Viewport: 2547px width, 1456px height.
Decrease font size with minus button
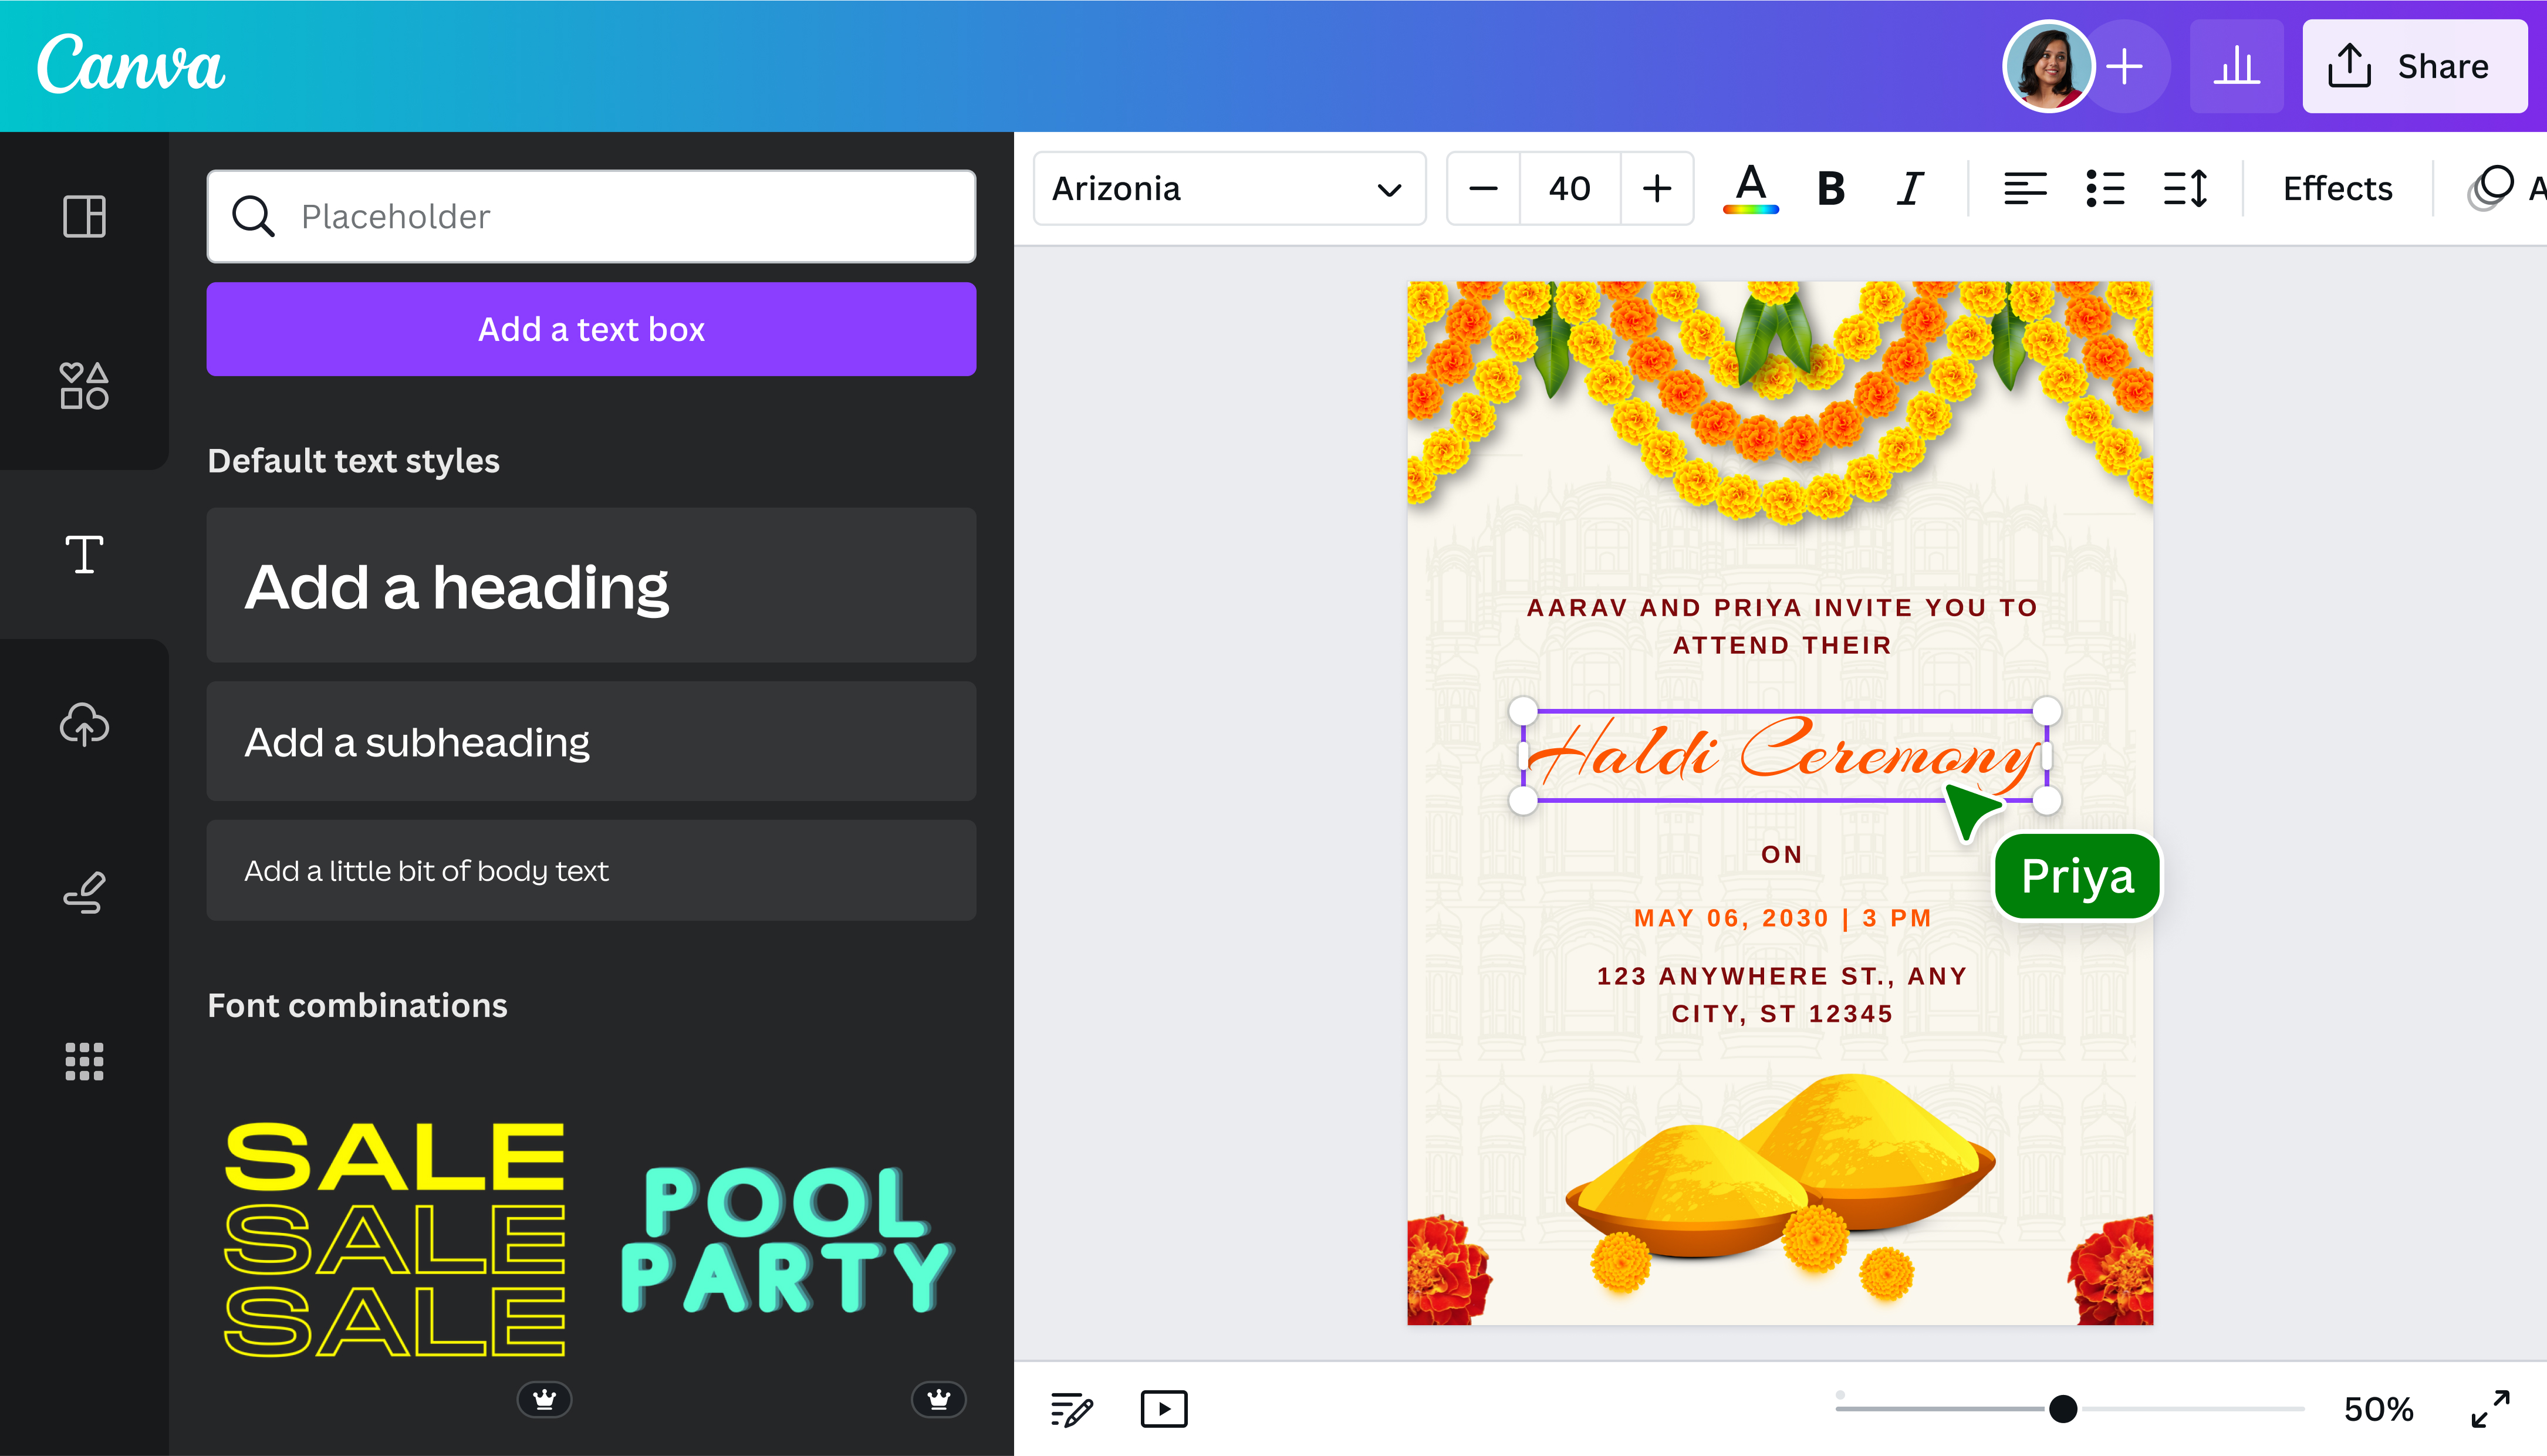click(x=1483, y=188)
